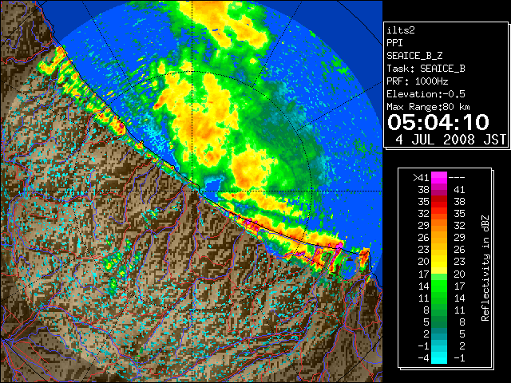Pick the dark-green 8–11 dBZ legend swatch

(x=439, y=310)
